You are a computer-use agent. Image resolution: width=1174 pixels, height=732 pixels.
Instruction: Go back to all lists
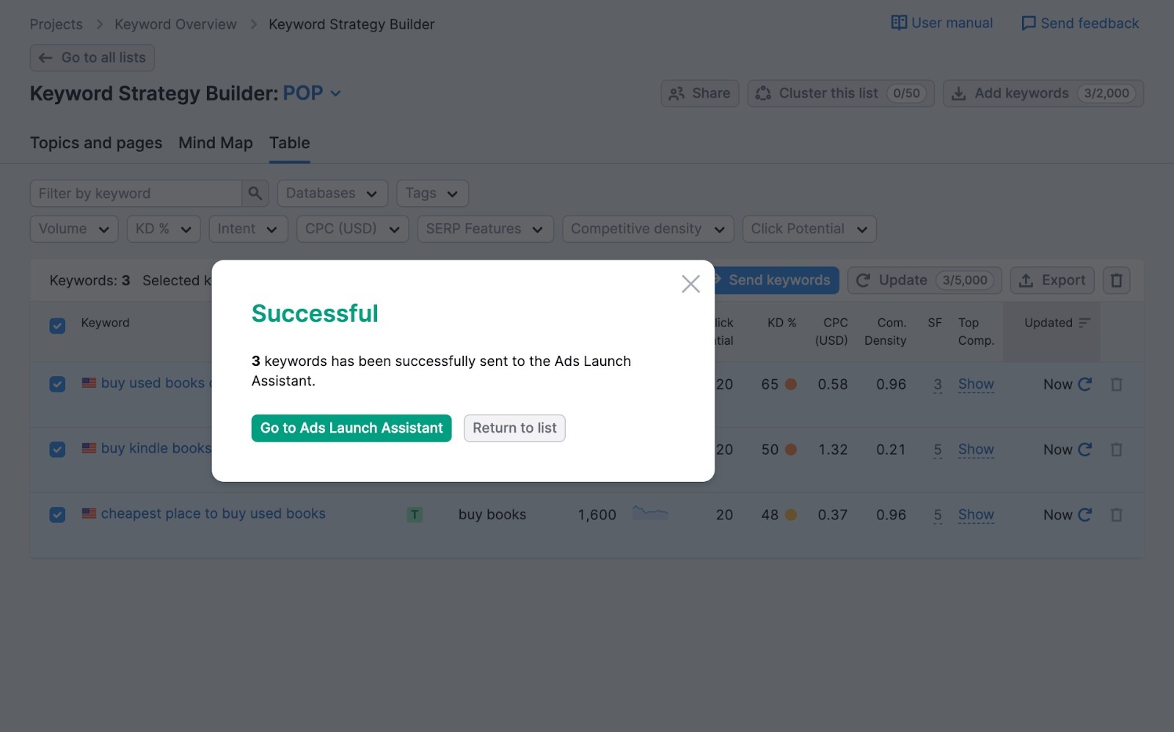(92, 58)
